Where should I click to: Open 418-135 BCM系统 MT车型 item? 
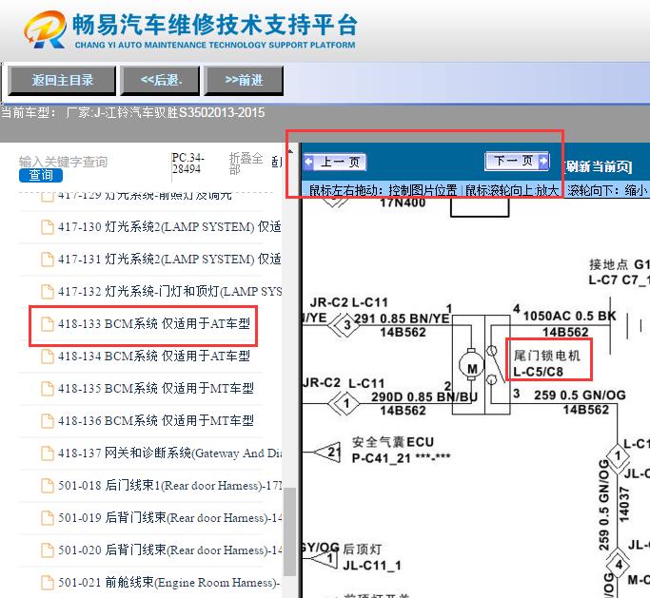tap(155, 389)
